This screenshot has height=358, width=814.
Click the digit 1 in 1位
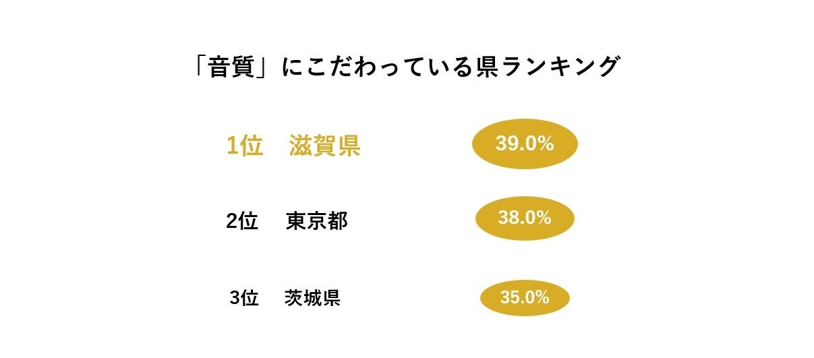[x=232, y=146]
